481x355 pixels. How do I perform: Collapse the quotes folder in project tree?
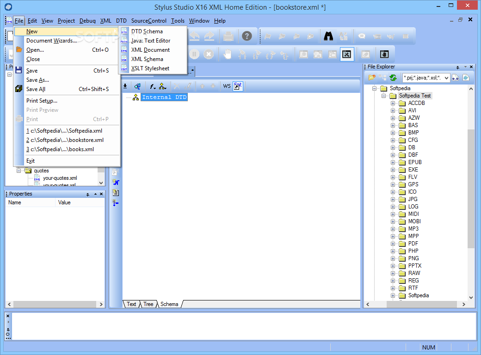[x=18, y=171]
